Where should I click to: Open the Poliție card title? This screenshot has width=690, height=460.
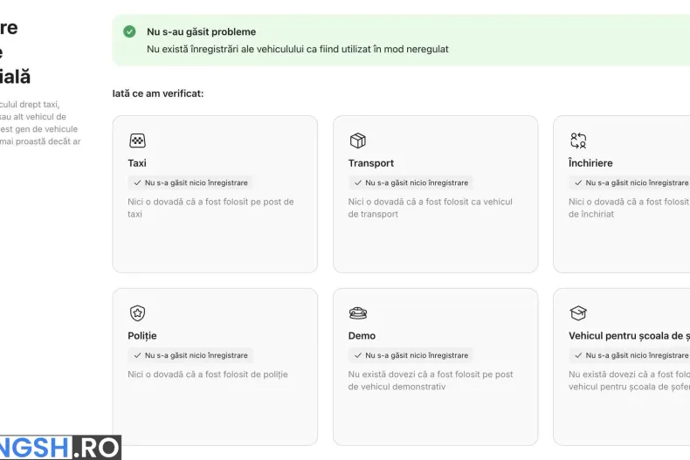(142, 336)
